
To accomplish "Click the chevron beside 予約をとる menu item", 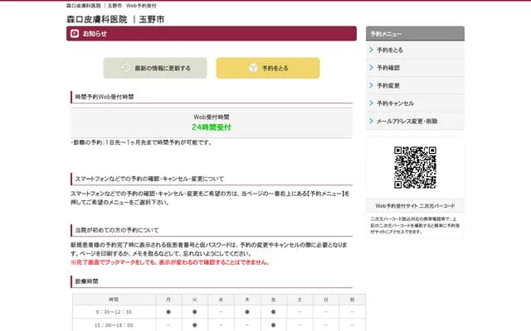I will pyautogui.click(x=371, y=50).
